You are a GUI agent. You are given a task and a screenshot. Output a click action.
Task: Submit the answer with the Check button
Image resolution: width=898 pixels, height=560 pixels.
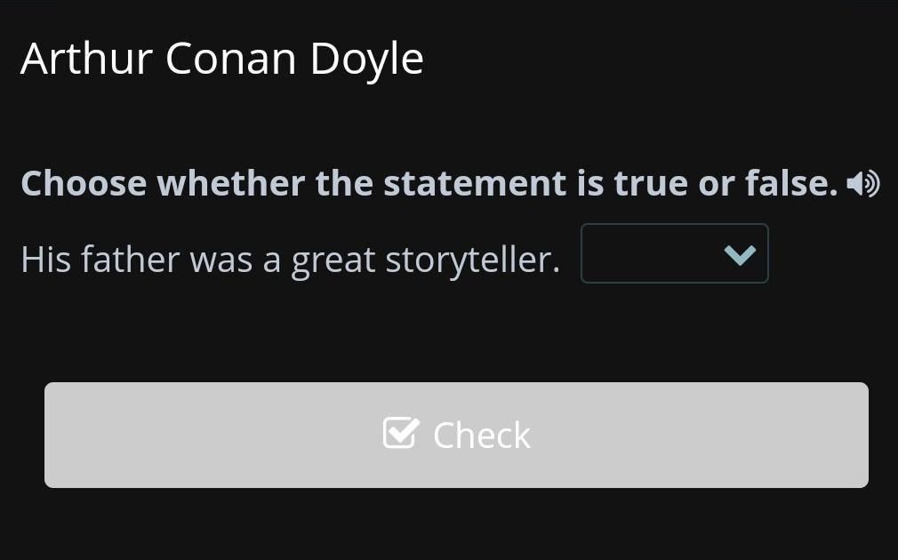456,435
